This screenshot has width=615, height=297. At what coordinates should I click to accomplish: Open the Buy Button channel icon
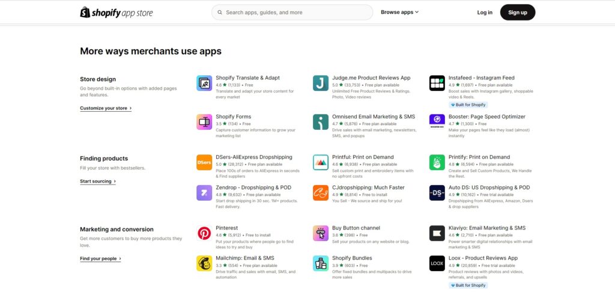coord(321,233)
